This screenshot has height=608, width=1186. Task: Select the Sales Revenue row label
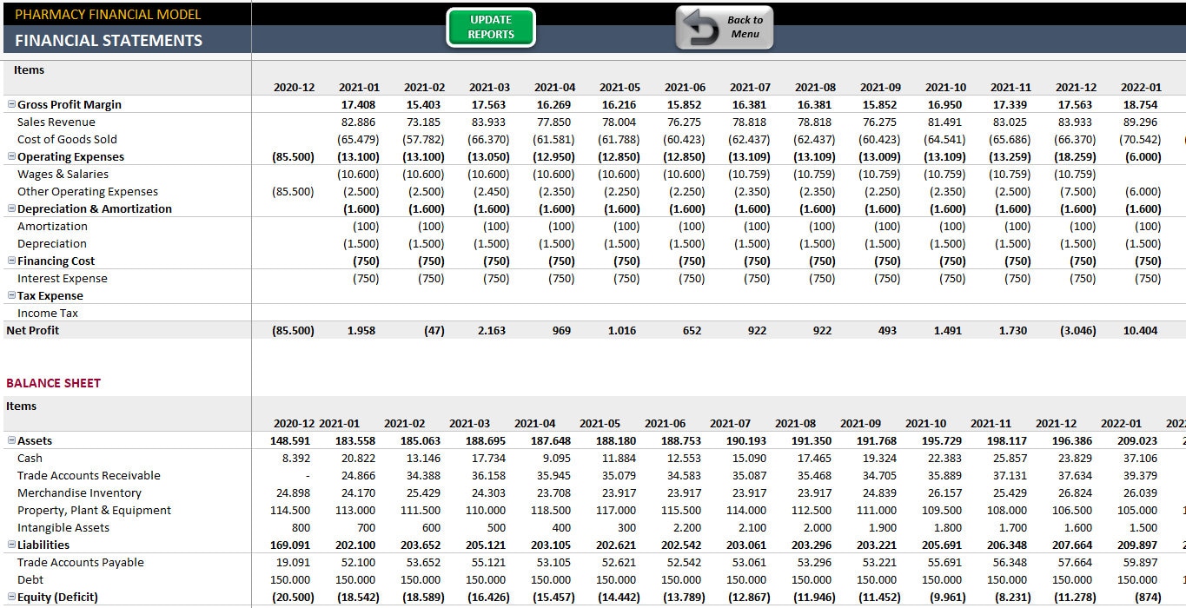click(56, 122)
